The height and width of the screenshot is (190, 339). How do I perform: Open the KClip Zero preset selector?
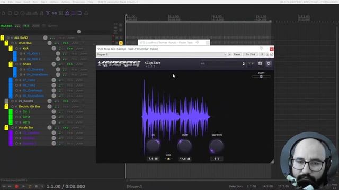(222, 64)
